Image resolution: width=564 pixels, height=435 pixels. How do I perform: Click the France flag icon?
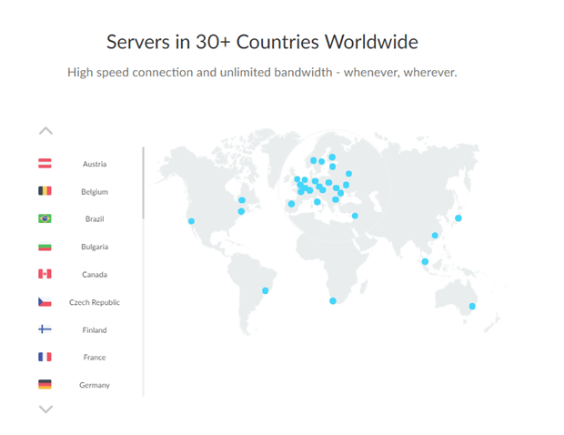(45, 357)
